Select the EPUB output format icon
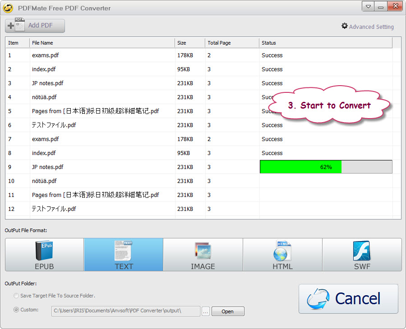 pyautogui.click(x=44, y=255)
